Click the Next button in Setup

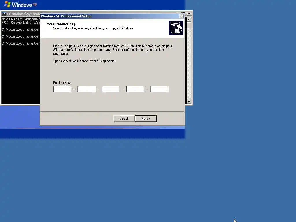tap(146, 119)
